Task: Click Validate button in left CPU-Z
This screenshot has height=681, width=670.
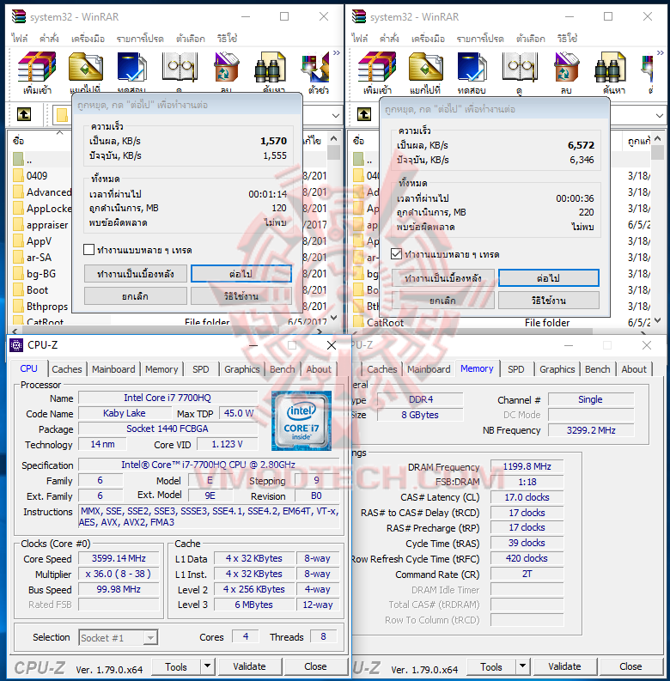Action: (x=249, y=666)
